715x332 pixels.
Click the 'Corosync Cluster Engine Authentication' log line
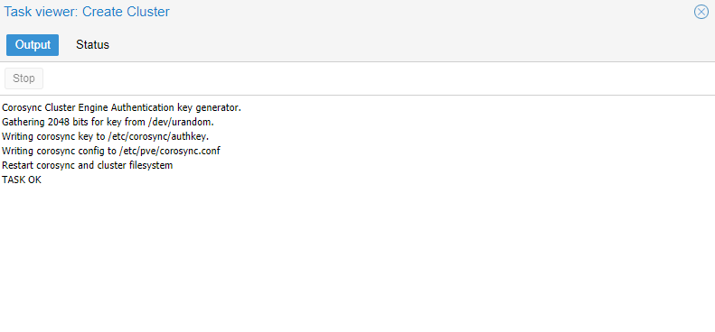121,107
